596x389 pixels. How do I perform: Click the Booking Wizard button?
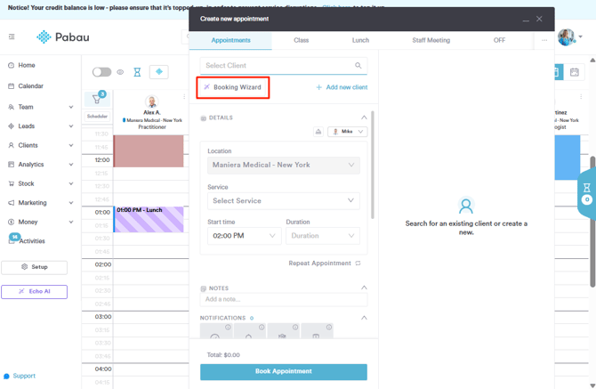(x=232, y=87)
